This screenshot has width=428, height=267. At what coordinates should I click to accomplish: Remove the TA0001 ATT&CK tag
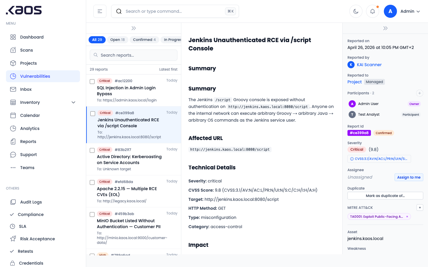[407, 217]
